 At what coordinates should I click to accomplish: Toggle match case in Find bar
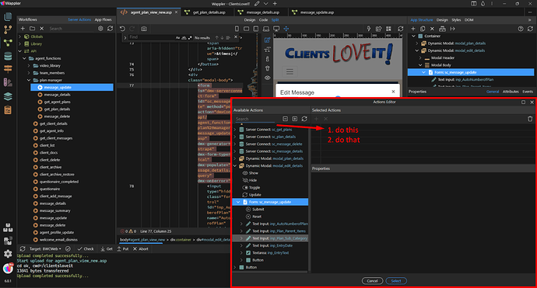point(177,37)
